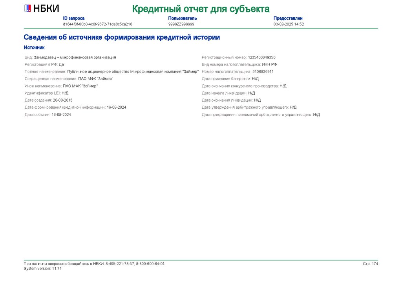Image resolution: width=402 pixels, height=284 pixels.
Task: Select the title "Кредитный отчет для субъекта"
Action: coord(201,9)
